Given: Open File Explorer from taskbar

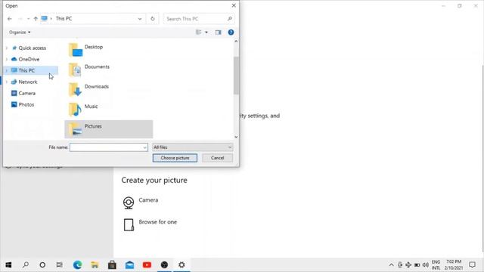Looking at the screenshot, I should (x=95, y=264).
